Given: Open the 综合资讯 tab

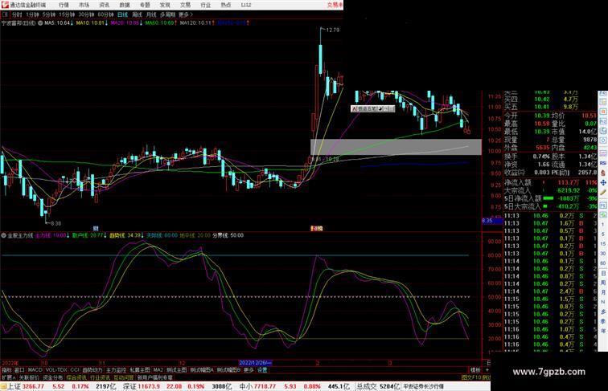Looking at the screenshot, I should (76, 377).
